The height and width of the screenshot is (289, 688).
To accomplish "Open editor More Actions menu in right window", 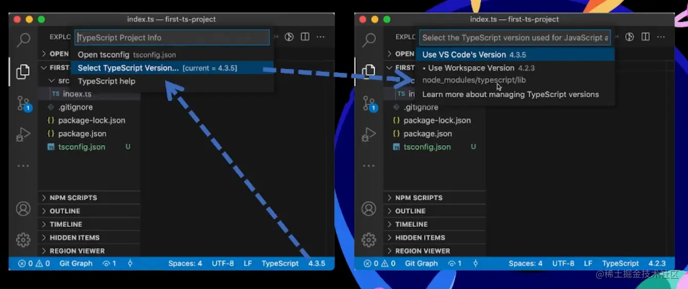I will pos(661,37).
